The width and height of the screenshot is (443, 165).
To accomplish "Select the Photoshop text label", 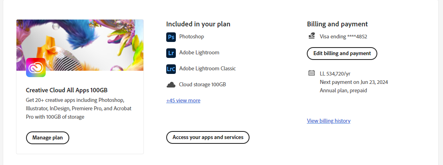I will coord(191,37).
